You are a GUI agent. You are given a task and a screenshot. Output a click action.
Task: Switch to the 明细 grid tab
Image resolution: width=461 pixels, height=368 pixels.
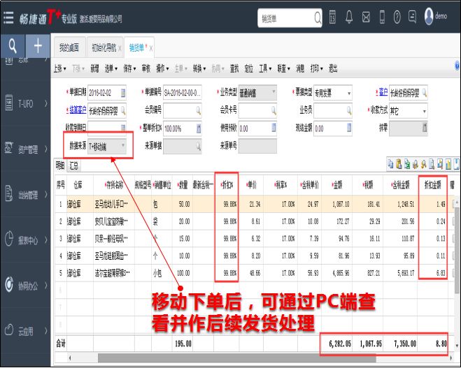60,165
